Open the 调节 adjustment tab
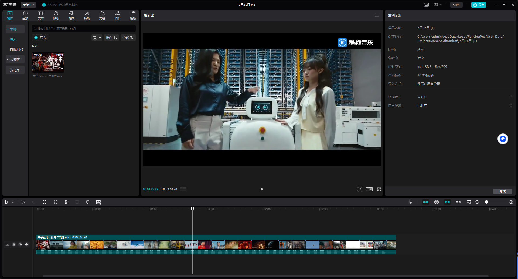Image resolution: width=518 pixels, height=279 pixels. point(117,15)
